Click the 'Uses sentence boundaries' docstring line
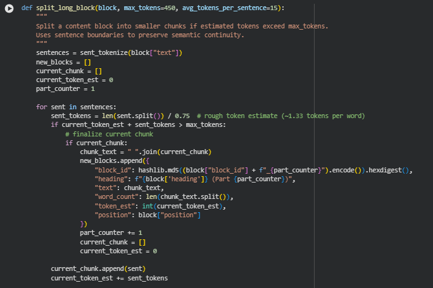This screenshot has width=433, height=288. pos(139,35)
